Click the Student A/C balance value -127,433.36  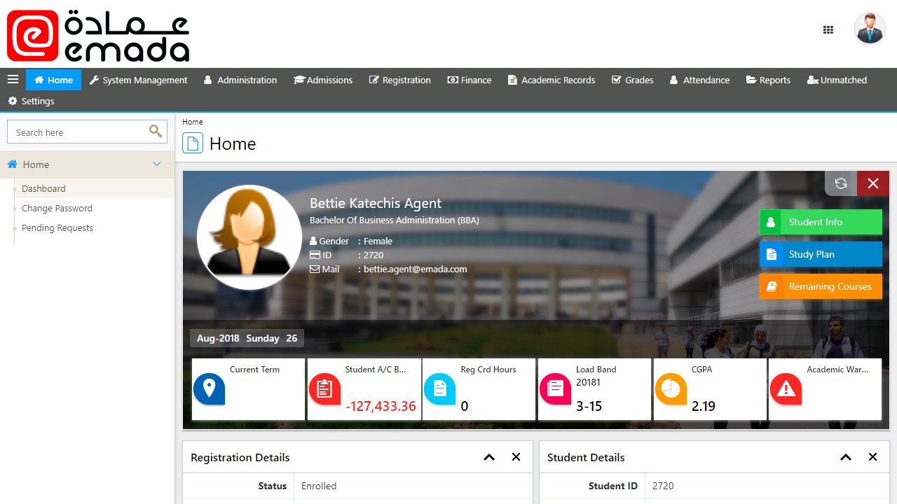coord(381,406)
